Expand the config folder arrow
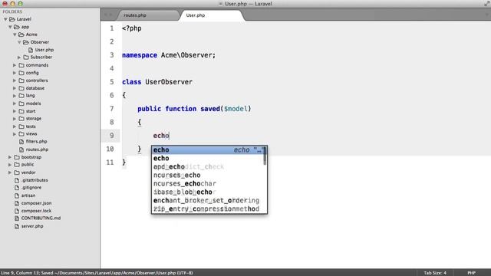The image size is (491, 276). (x=15, y=73)
